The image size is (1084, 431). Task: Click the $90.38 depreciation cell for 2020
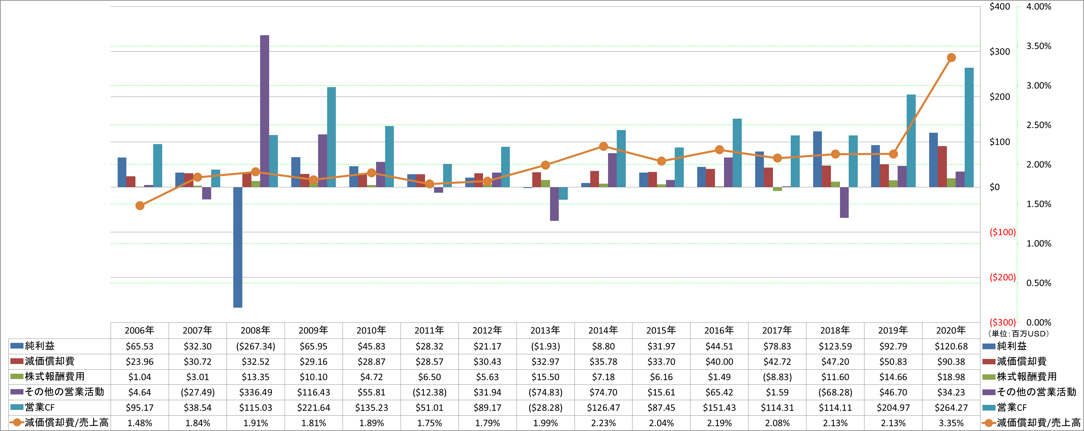951,362
